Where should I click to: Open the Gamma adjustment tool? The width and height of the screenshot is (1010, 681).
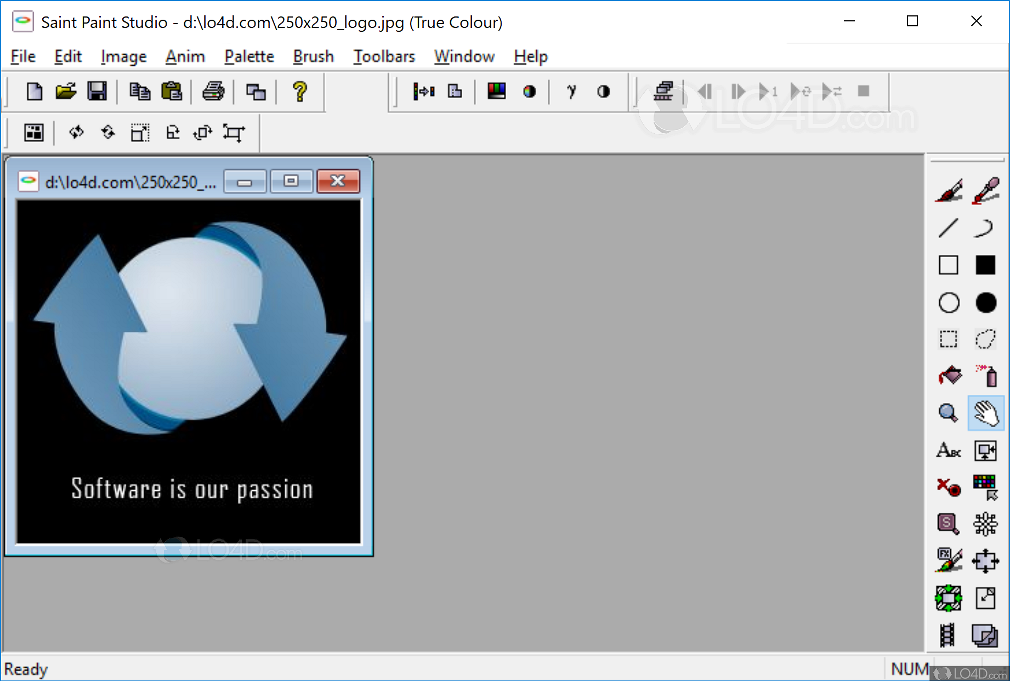(572, 92)
